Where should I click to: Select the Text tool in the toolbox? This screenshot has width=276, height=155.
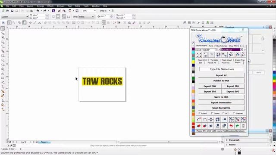pyautogui.click(x=3, y=74)
